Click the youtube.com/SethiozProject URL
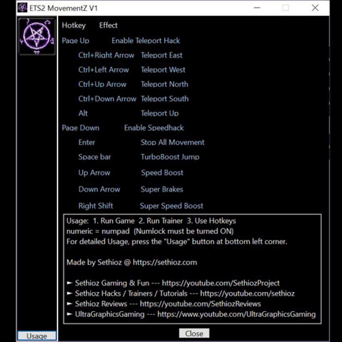 [x=221, y=283]
